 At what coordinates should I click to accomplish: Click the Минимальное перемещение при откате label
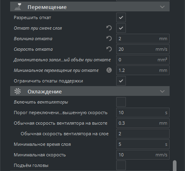click(56, 70)
